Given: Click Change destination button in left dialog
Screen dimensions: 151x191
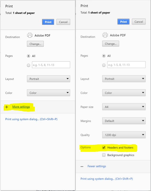Looking at the screenshot, I should click(35, 44).
